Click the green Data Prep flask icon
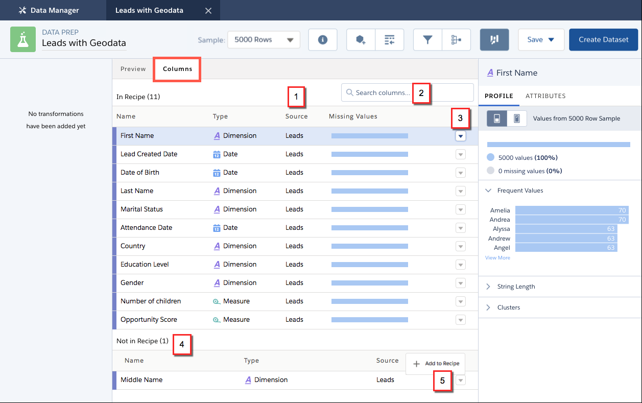The height and width of the screenshot is (403, 642). pos(23,40)
